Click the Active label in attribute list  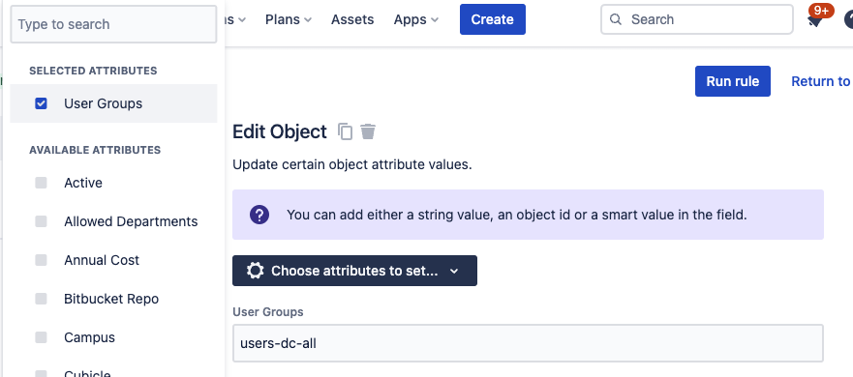tap(82, 183)
